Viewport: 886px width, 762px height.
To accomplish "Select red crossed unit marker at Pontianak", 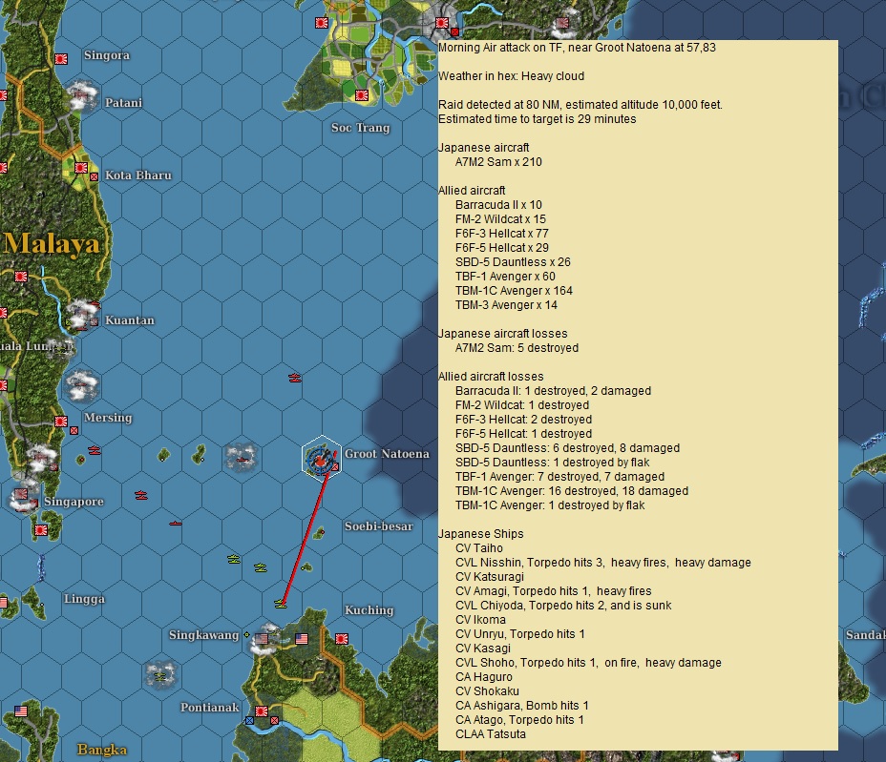I will pos(274,721).
